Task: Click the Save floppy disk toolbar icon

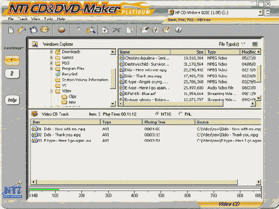Action: [33, 30]
